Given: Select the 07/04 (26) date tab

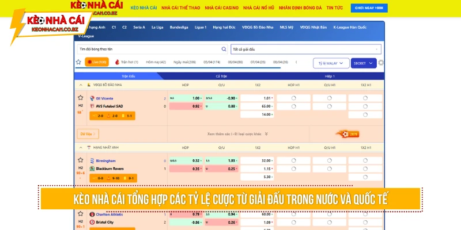Looking at the screenshot, I should click(x=258, y=62).
